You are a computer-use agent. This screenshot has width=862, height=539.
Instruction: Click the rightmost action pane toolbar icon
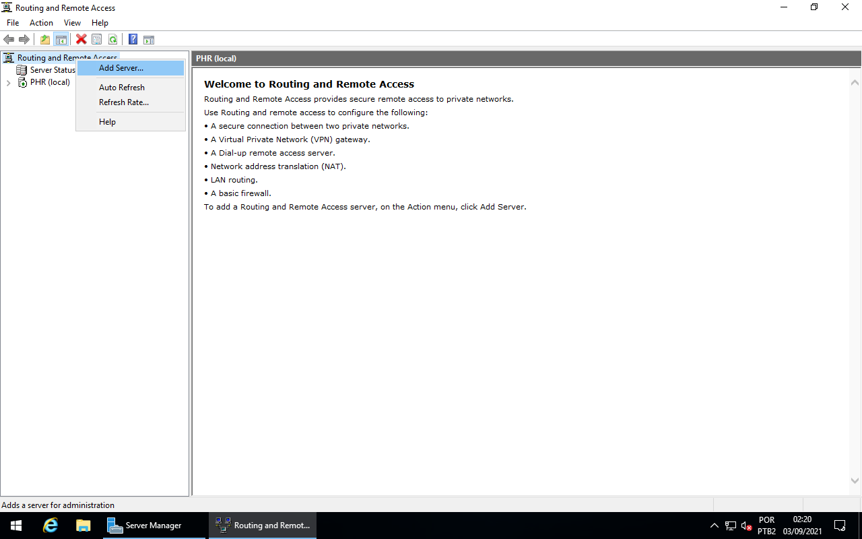[148, 39]
